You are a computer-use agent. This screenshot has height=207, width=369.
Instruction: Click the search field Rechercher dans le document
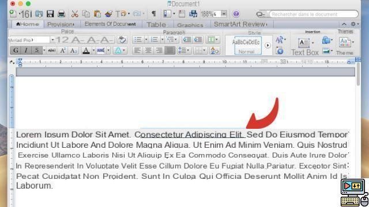[314, 14]
